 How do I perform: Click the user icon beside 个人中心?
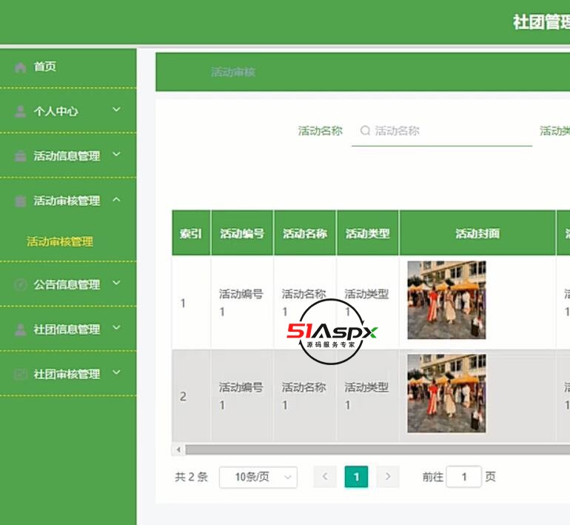click(21, 111)
